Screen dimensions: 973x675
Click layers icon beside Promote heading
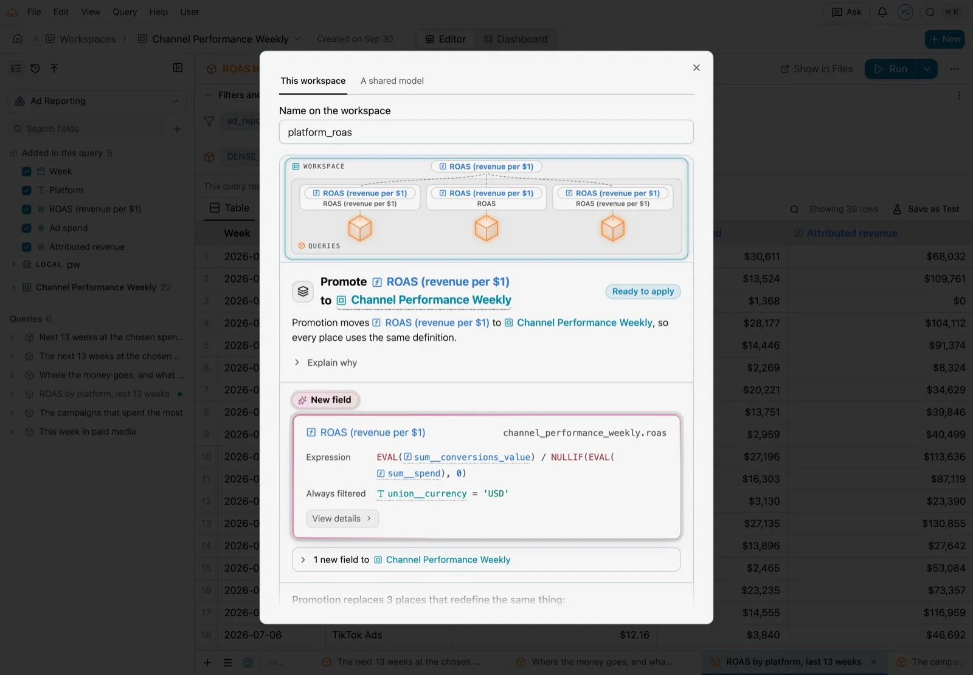(303, 292)
